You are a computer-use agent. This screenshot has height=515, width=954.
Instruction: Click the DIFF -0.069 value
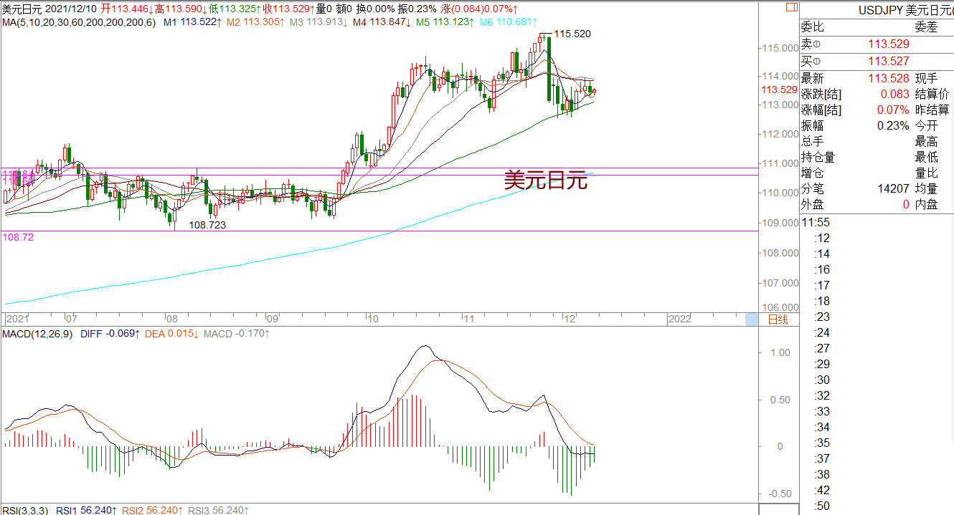110,334
